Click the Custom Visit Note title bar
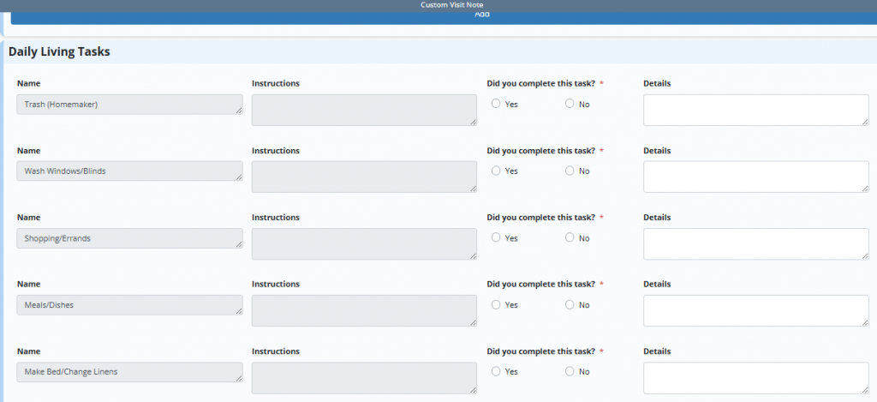This screenshot has width=877, height=402. [x=451, y=5]
